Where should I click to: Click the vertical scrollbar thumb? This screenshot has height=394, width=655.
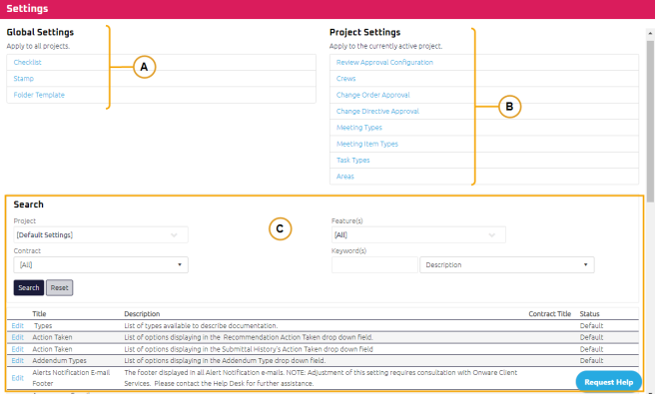pos(650,121)
